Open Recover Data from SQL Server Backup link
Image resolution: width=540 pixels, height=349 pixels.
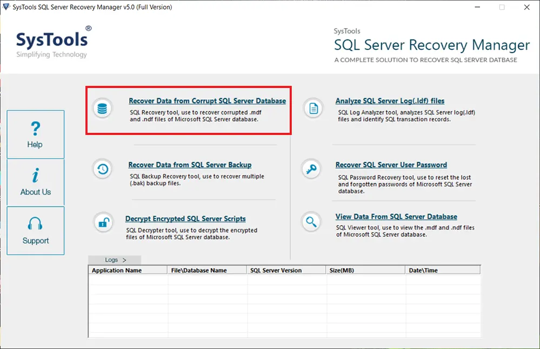tap(190, 165)
